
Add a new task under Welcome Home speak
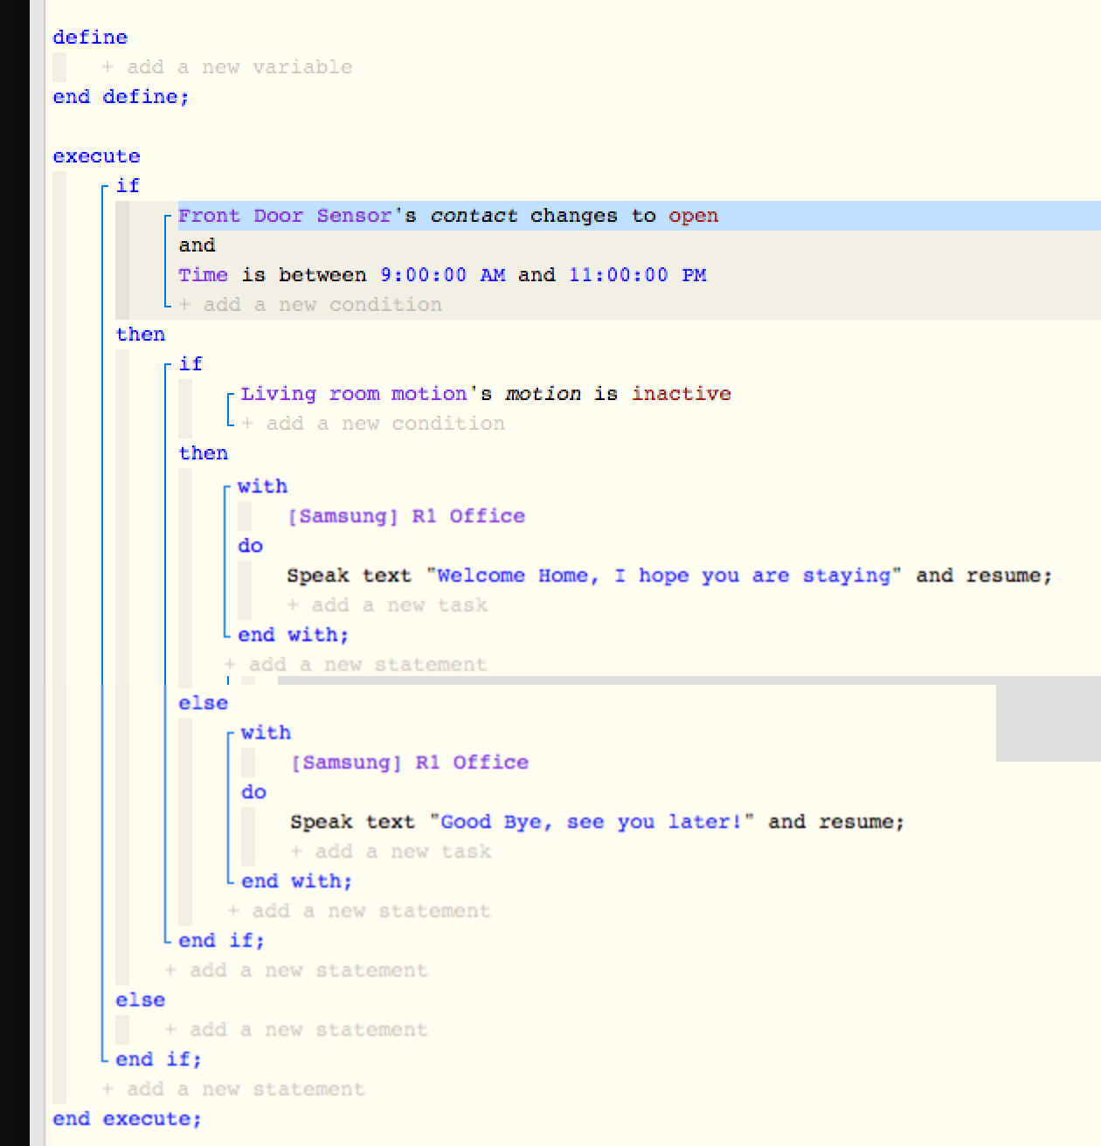[387, 605]
